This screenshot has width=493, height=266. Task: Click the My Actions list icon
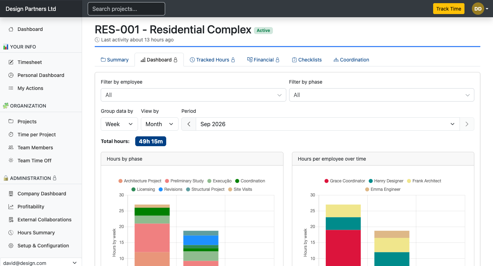pos(11,88)
